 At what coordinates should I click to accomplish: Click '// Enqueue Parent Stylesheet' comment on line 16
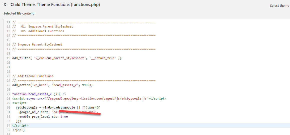tap(37, 44)
